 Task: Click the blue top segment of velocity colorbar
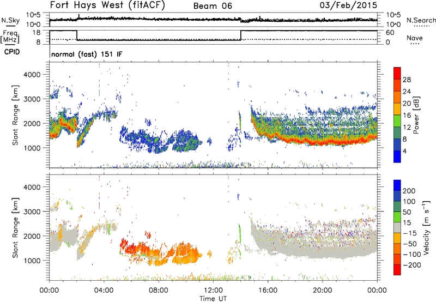[x=397, y=185]
